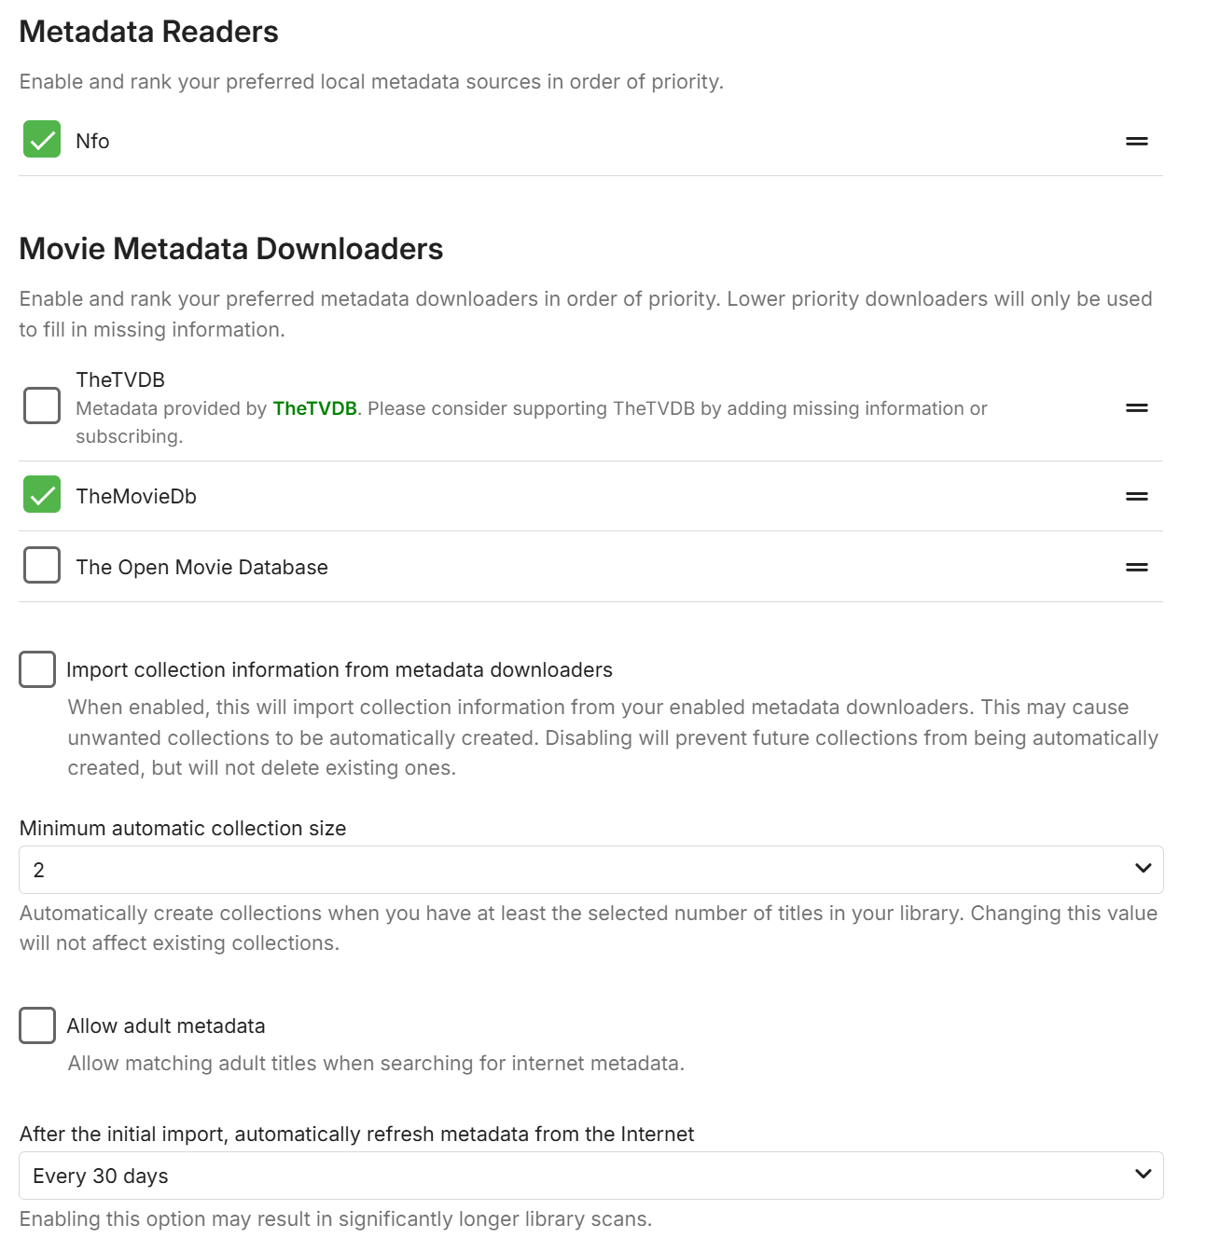Uncheck the TheMovieDb downloader
Image resolution: width=1207 pixels, height=1238 pixels.
(42, 495)
